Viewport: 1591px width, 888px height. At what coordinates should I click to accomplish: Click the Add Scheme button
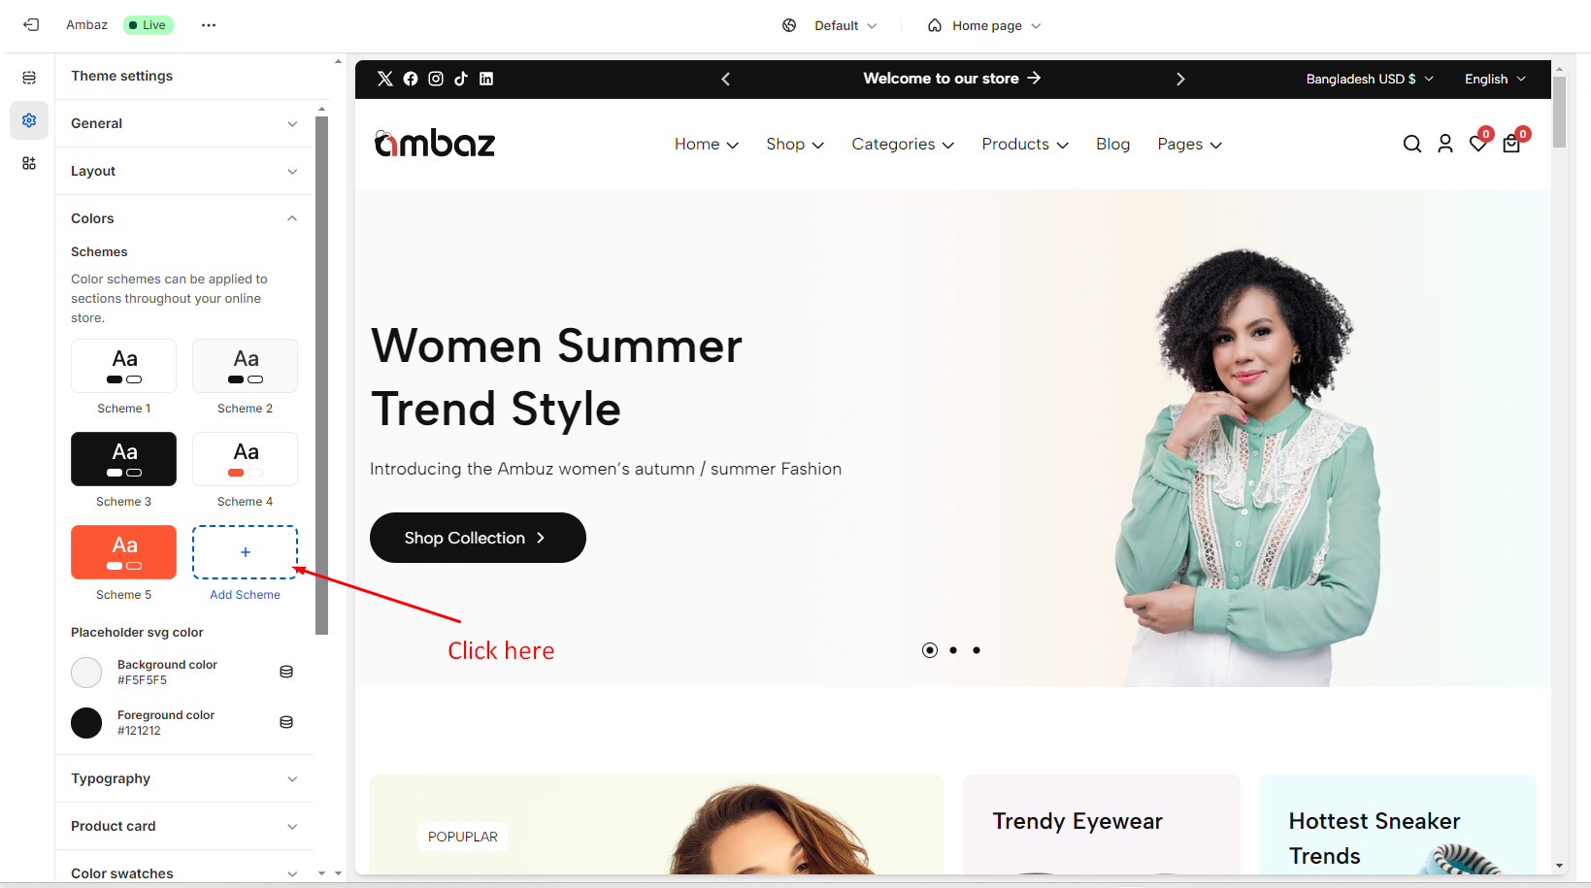245,552
